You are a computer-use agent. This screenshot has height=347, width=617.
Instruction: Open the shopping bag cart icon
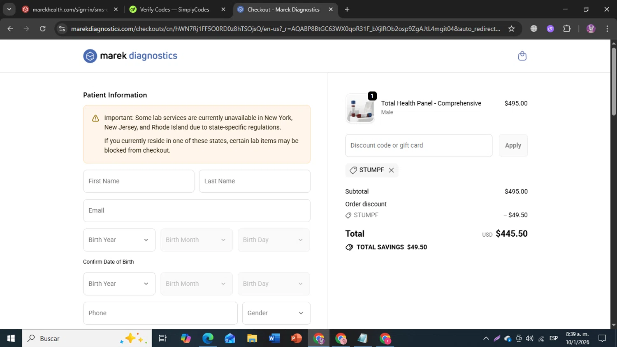point(522,56)
